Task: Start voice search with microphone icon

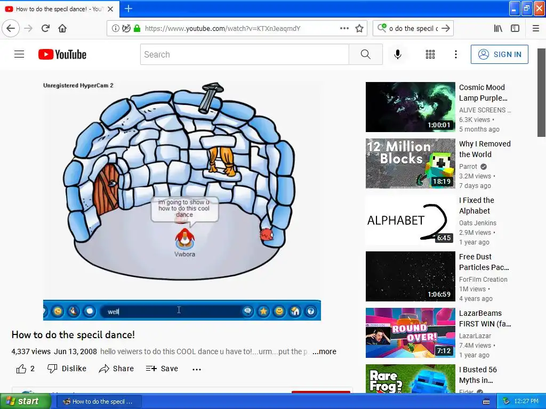Action: pyautogui.click(x=398, y=54)
